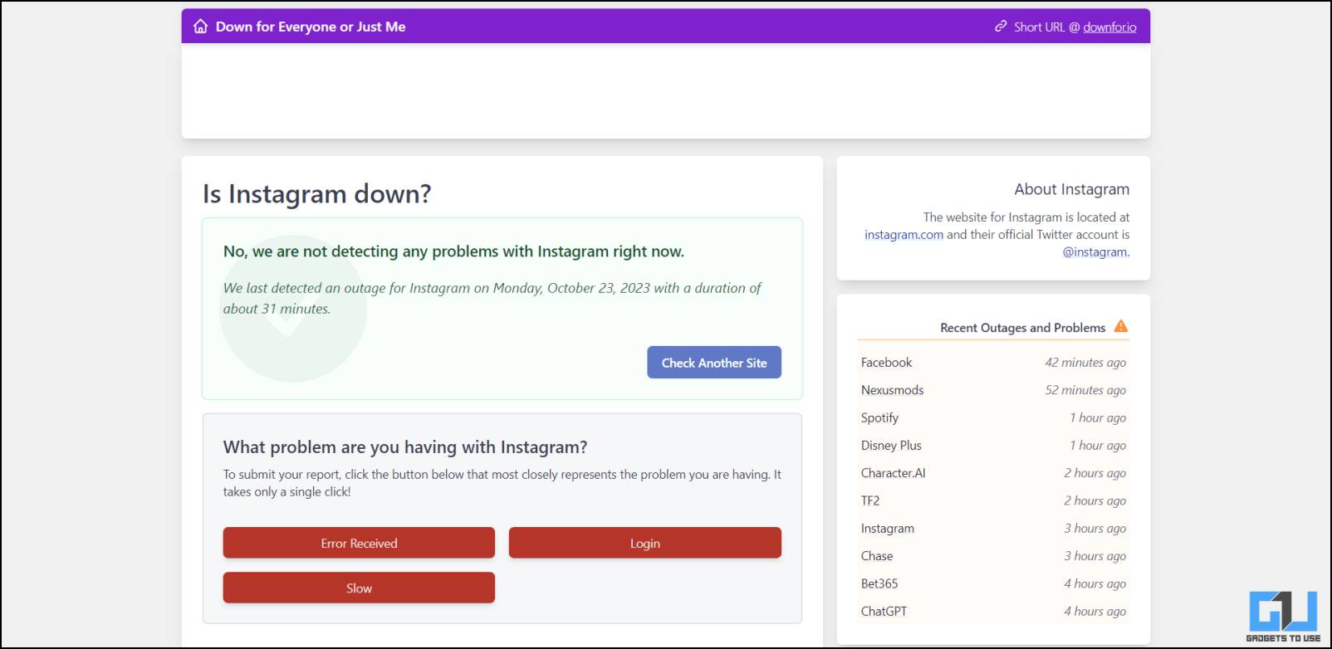
Task: Report an Error Received problem
Action: coord(359,543)
